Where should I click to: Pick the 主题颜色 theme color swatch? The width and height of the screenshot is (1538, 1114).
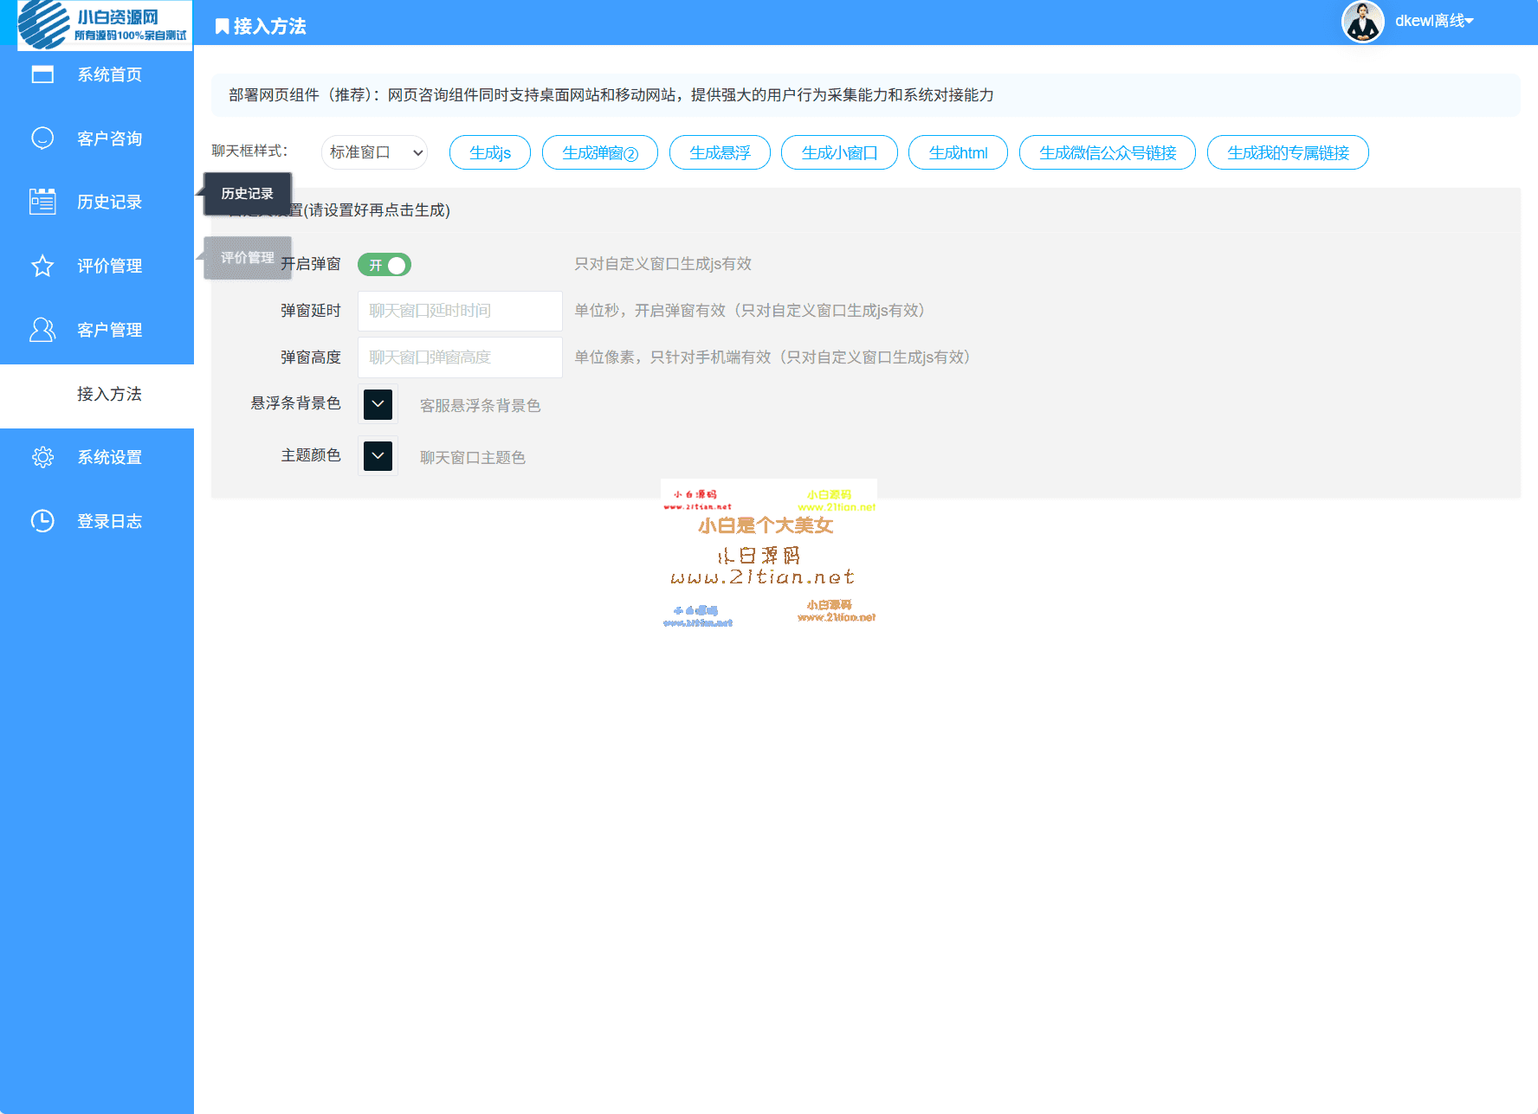(x=377, y=456)
